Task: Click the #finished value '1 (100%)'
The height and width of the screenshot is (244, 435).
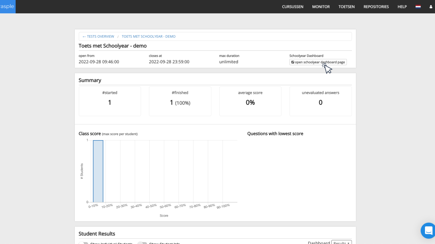Action: 180,103
